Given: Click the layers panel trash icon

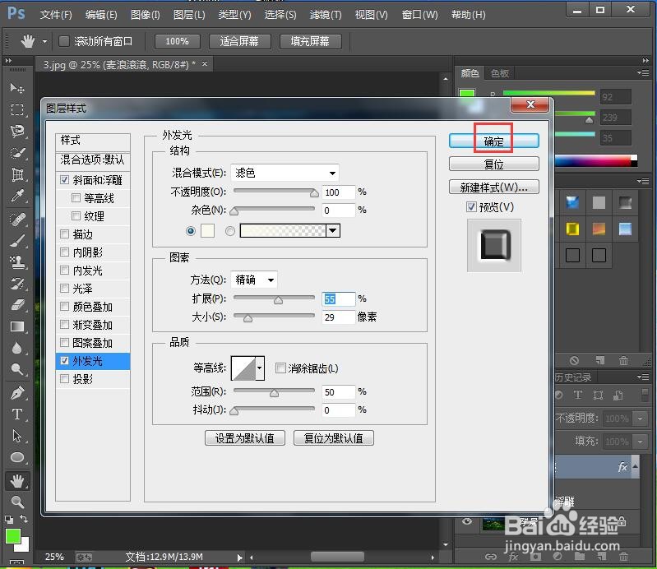Looking at the screenshot, I should click(623, 557).
